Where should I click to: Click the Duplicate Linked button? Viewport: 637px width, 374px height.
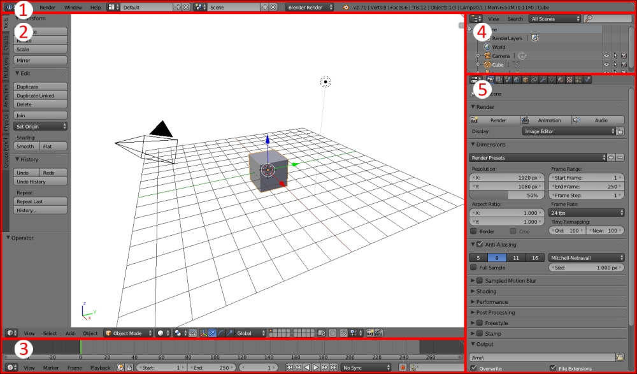click(40, 96)
